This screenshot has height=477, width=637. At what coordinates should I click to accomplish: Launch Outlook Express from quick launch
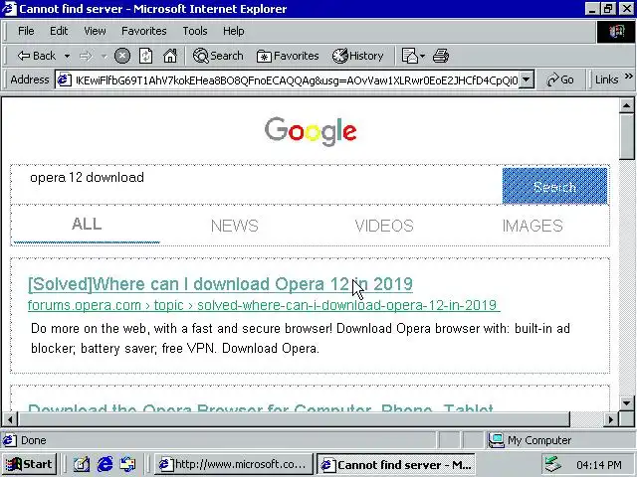coord(127,464)
